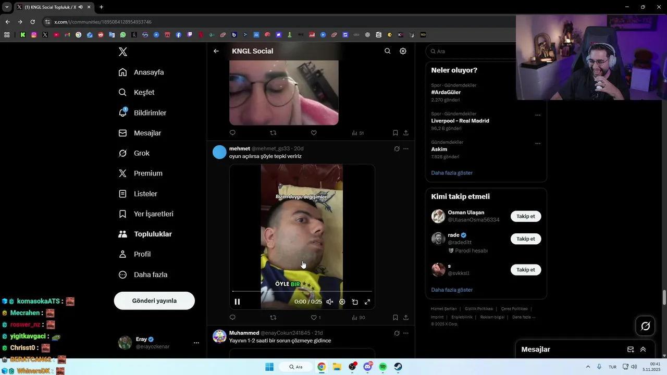This screenshot has height=375, width=667.
Task: Open Askim trending topic
Action: pyautogui.click(x=439, y=149)
